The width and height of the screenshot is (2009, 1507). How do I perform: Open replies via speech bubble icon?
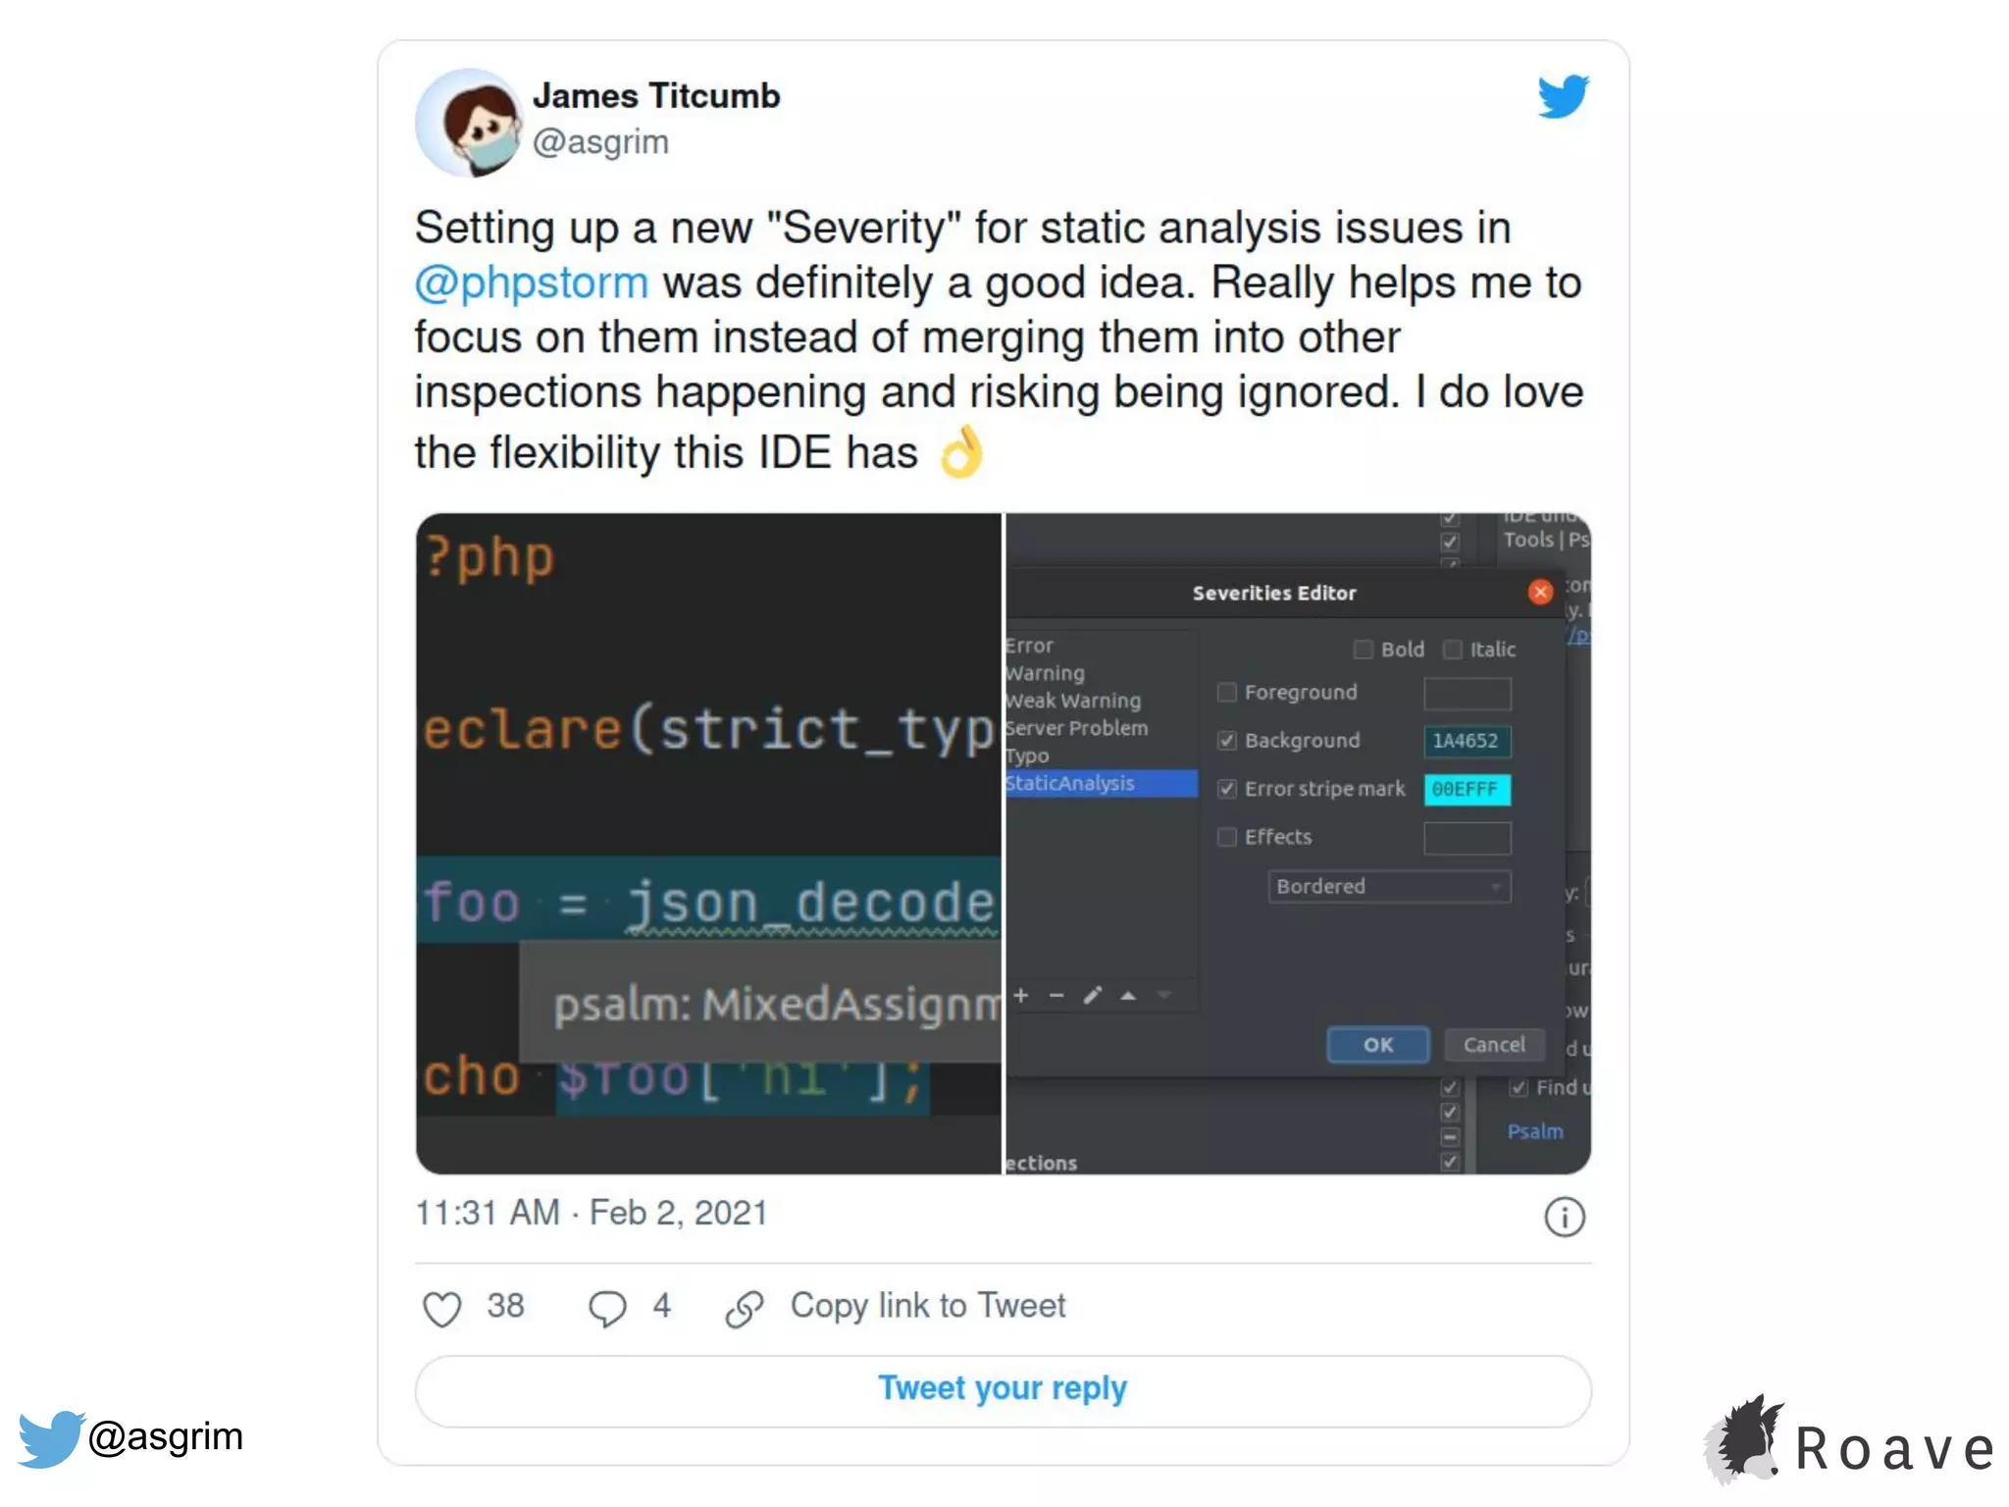(x=607, y=1309)
